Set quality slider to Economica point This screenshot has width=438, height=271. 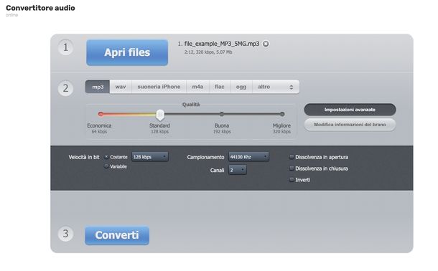click(101, 114)
